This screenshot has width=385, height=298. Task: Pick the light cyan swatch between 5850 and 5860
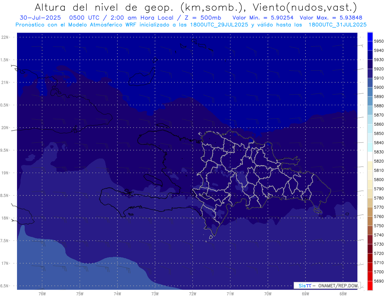pos(370,129)
